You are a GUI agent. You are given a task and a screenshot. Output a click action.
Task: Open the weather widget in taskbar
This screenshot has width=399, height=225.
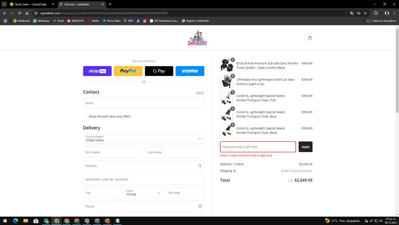tap(342, 221)
